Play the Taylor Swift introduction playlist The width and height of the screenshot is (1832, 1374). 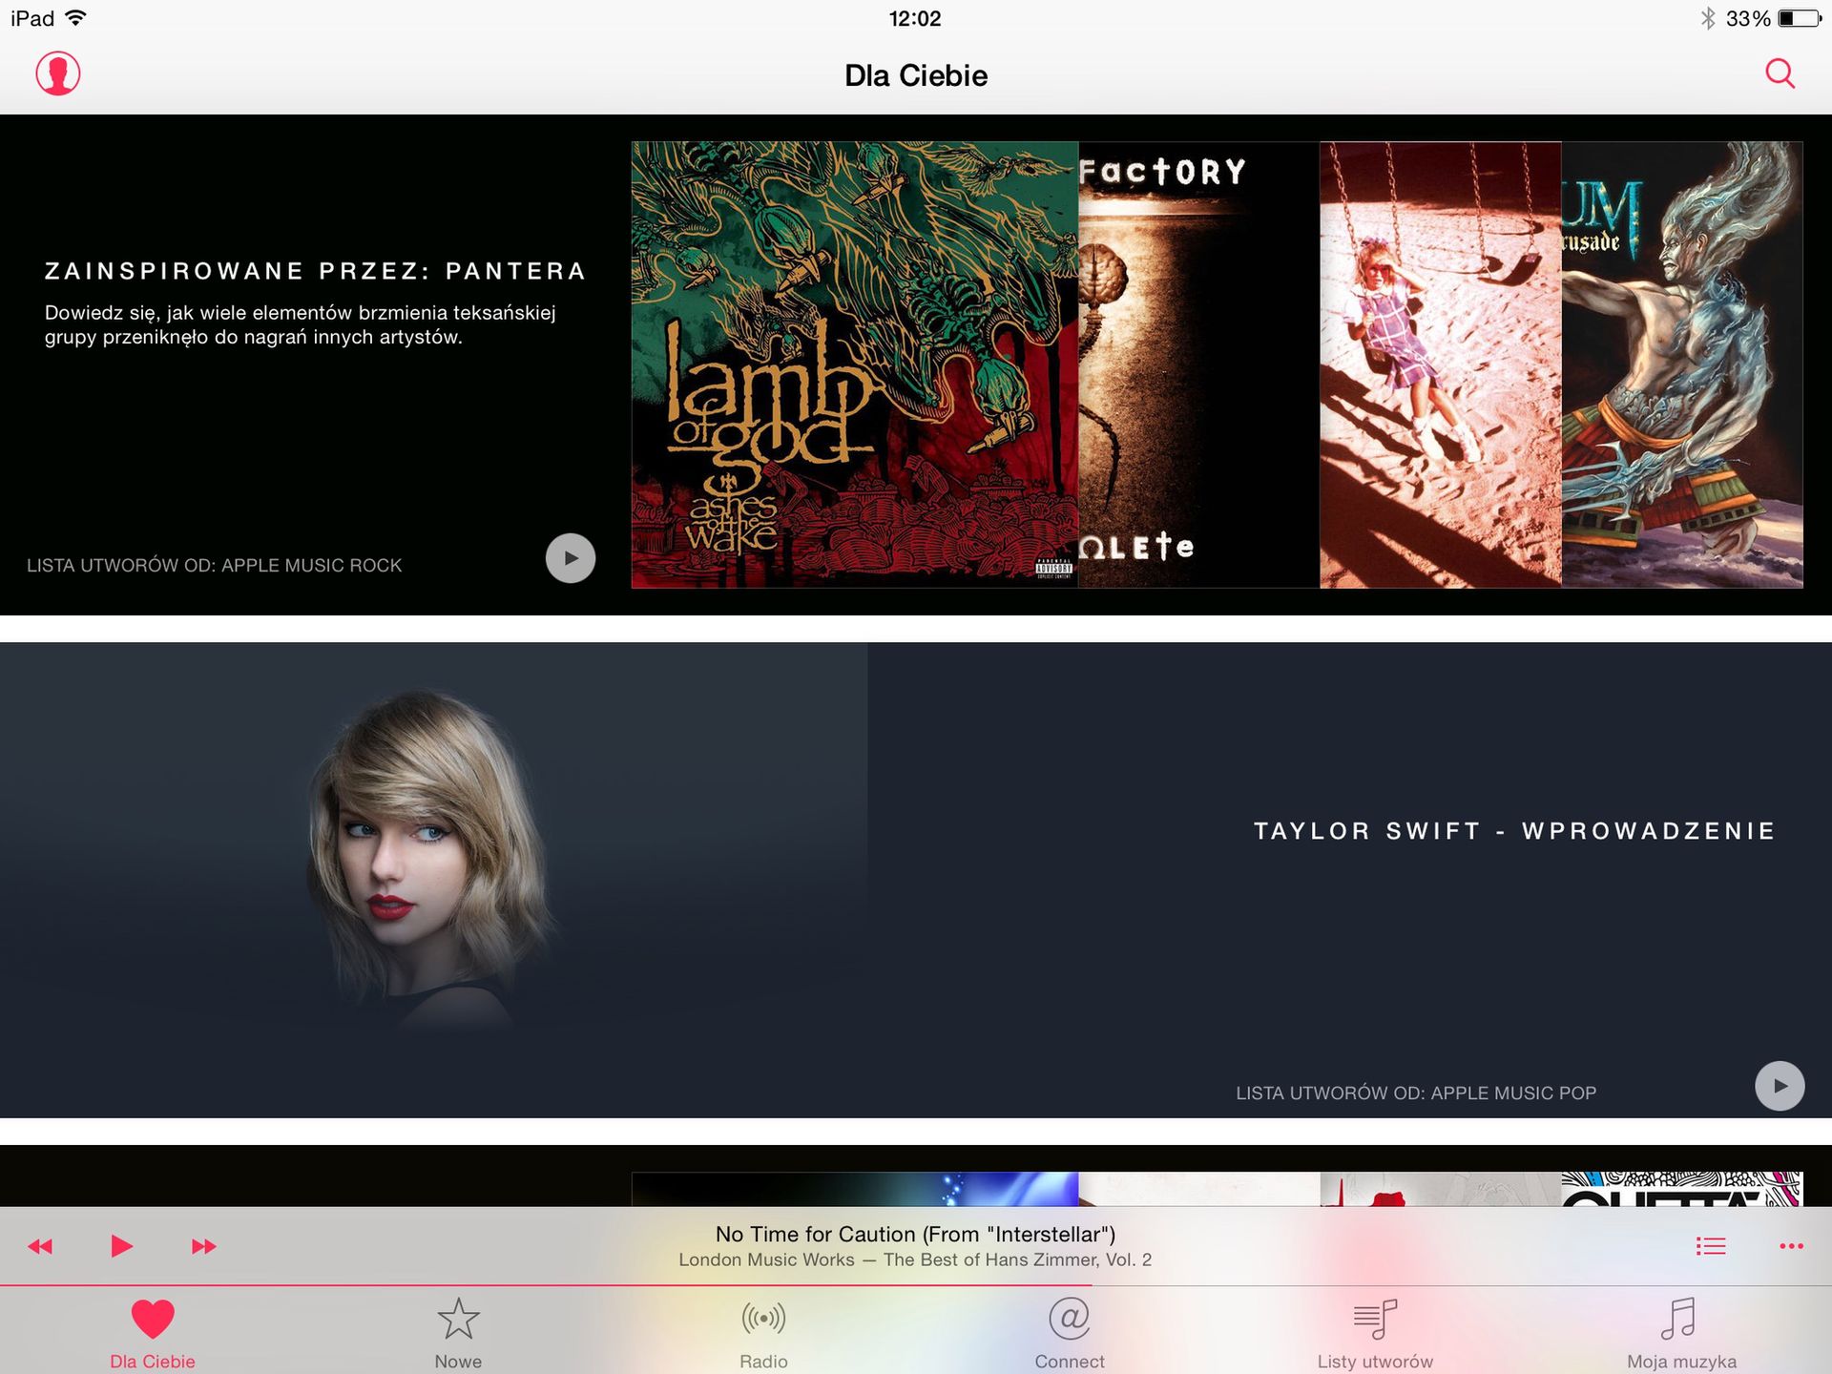pos(1779,1086)
